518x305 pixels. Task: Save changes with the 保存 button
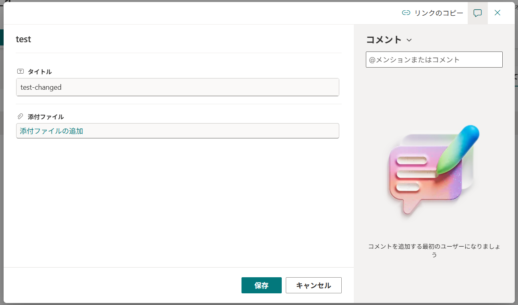pyautogui.click(x=261, y=285)
